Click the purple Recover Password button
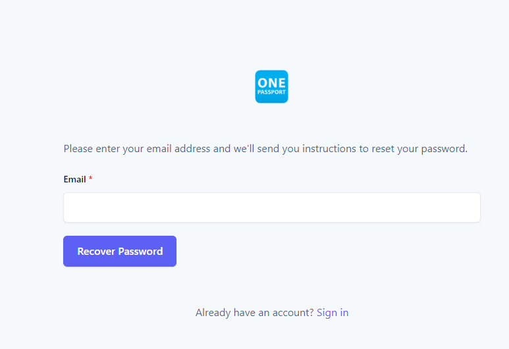 click(120, 252)
